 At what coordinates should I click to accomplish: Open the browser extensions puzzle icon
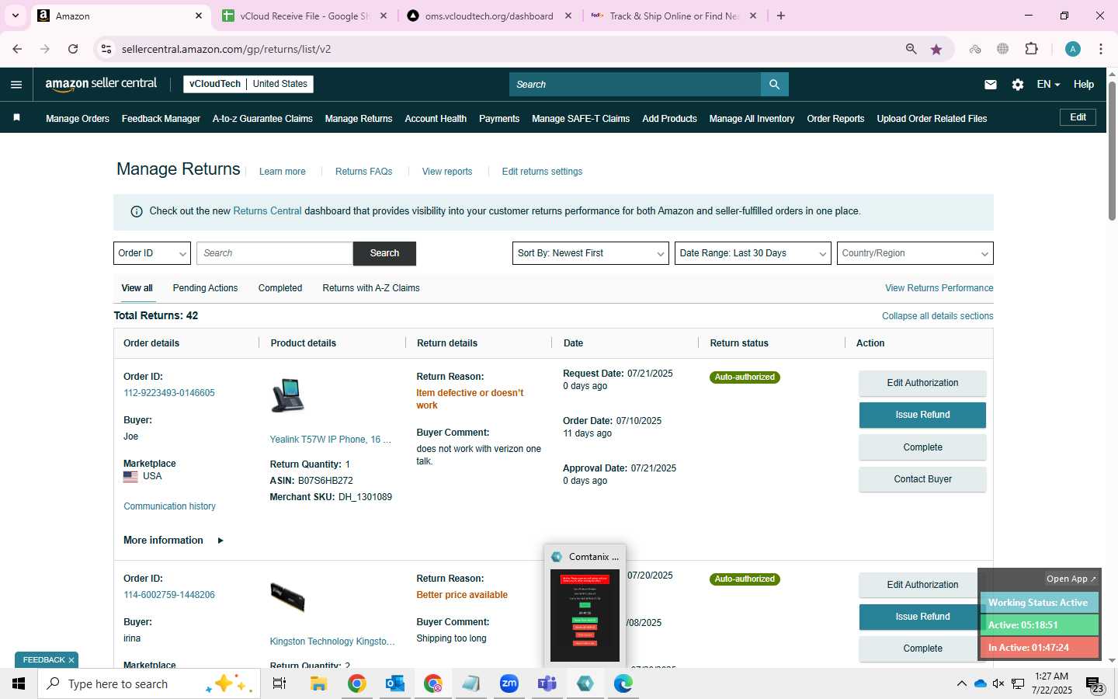point(1032,49)
